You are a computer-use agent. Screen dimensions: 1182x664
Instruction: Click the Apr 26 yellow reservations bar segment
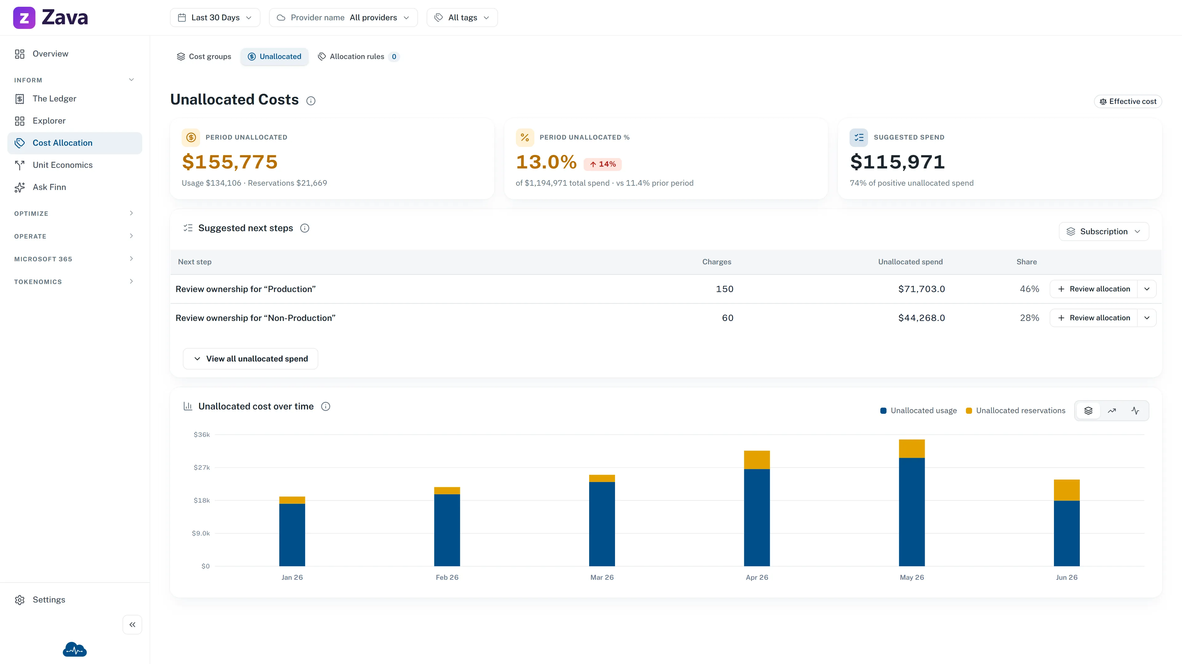click(x=757, y=460)
